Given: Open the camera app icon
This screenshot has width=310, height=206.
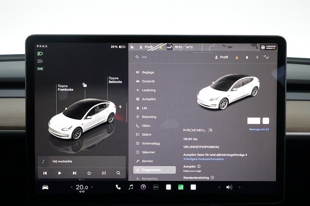Looking at the screenshot, I should coord(143,187).
